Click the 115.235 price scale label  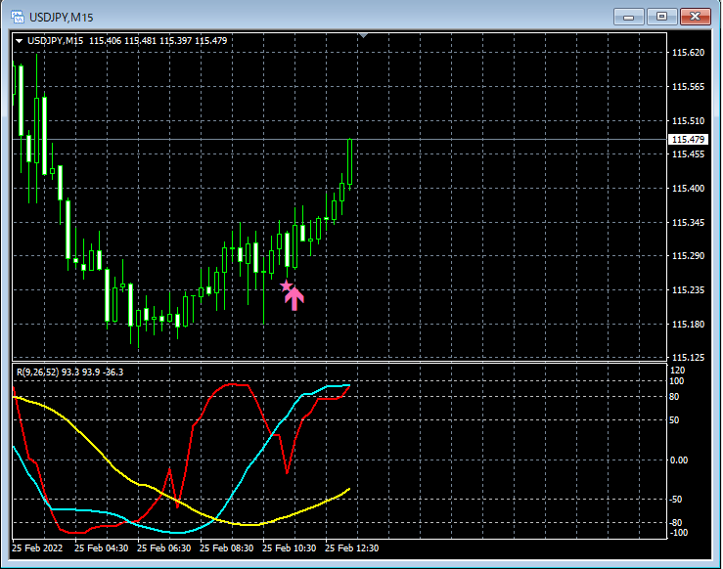688,289
